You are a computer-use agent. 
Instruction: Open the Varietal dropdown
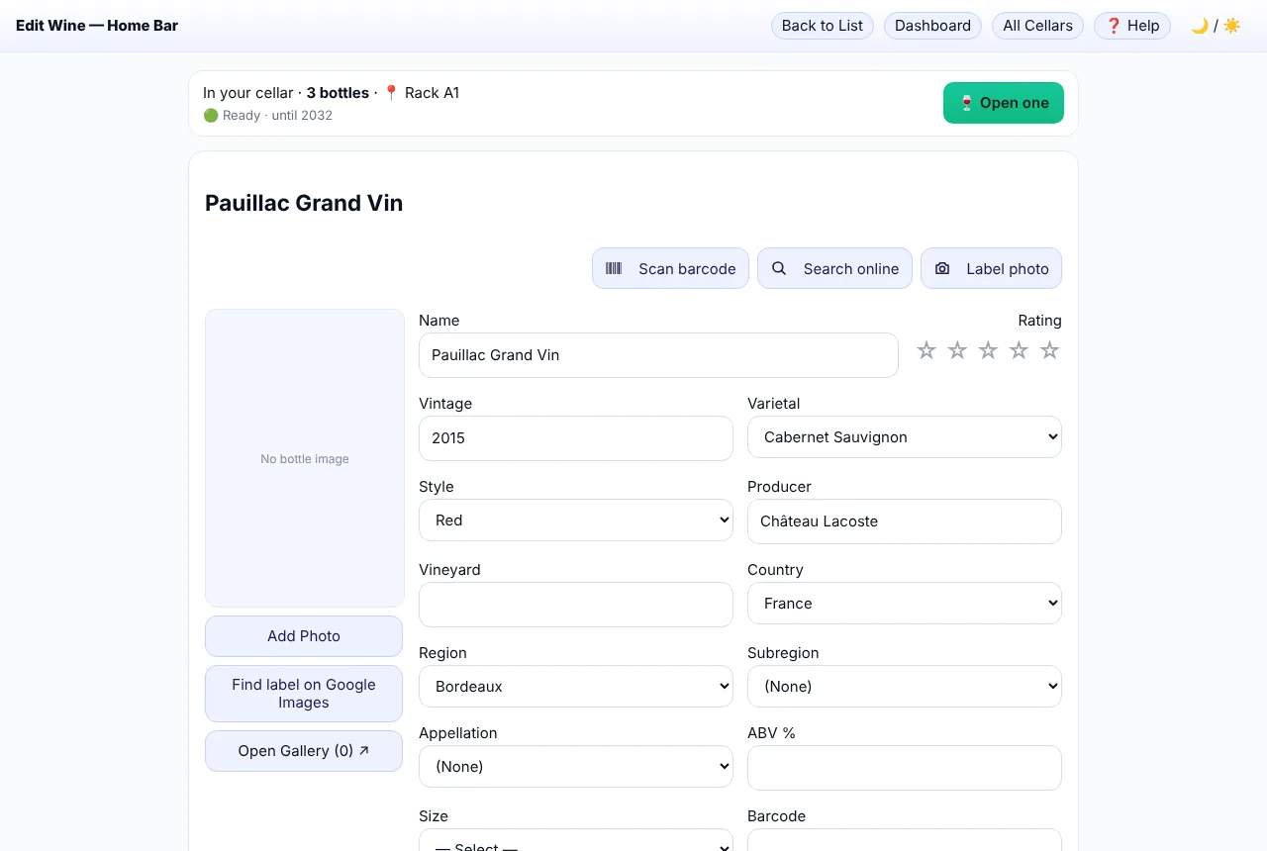click(x=905, y=437)
